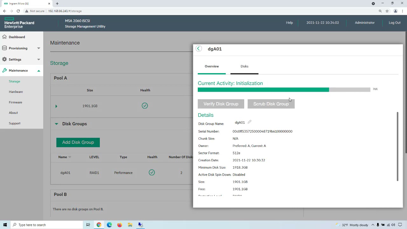Click the pencil icon to rename dgA01
Screen dimensions: 407x229
250,122
